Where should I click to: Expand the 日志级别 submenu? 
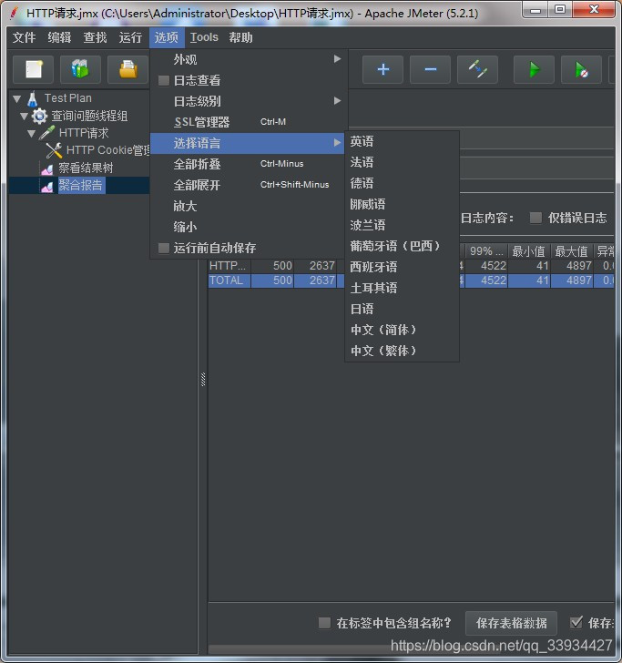click(x=248, y=101)
